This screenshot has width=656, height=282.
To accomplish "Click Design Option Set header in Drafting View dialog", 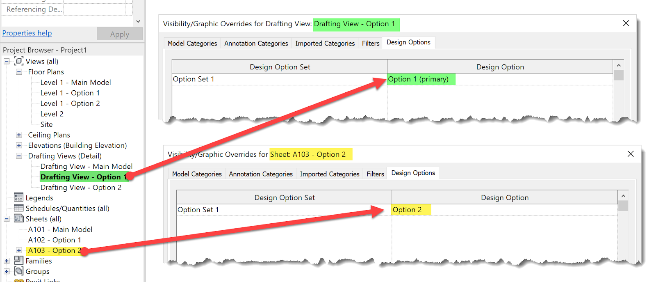I will (x=280, y=67).
